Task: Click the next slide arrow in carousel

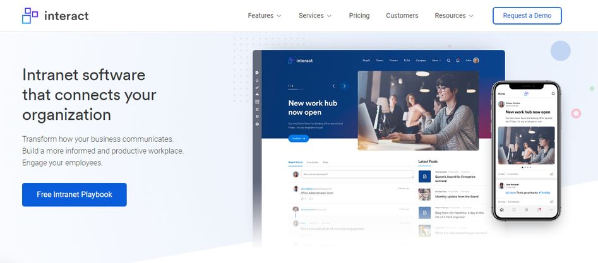Action: click(344, 86)
